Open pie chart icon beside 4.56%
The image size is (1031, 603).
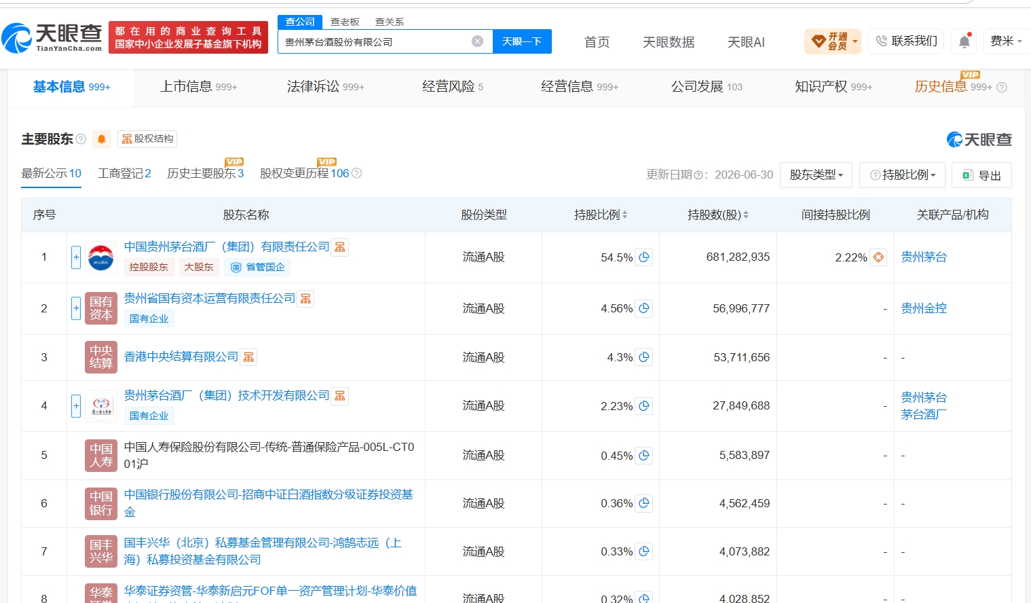(x=644, y=308)
